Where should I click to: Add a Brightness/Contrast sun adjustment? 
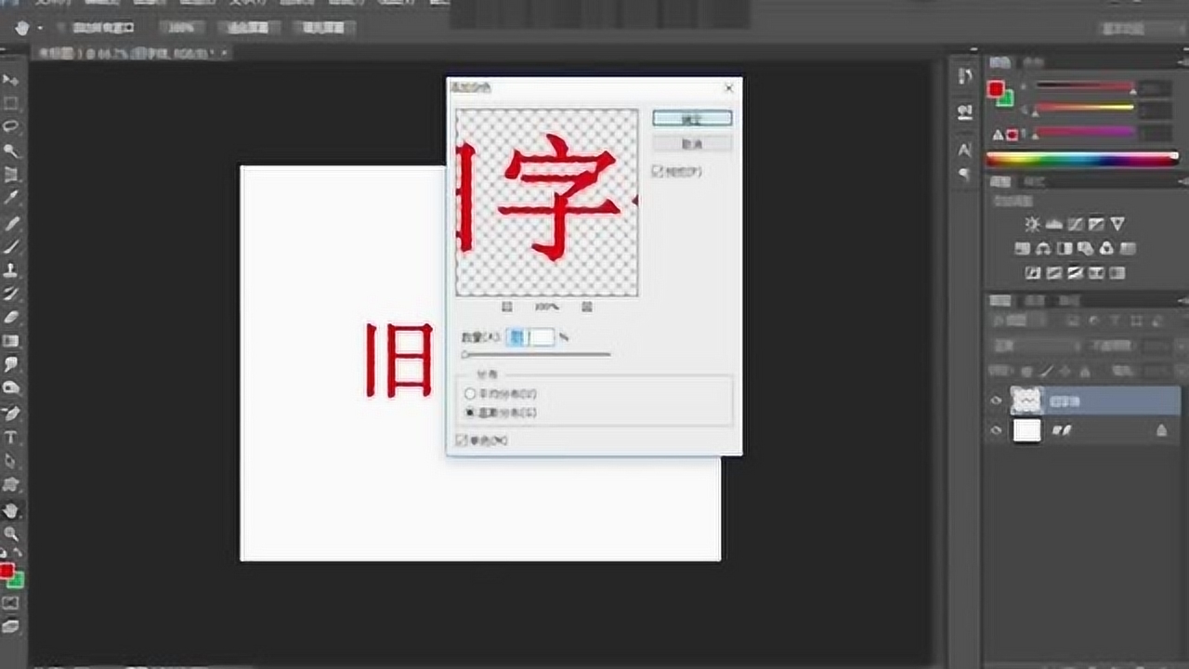coord(1032,224)
